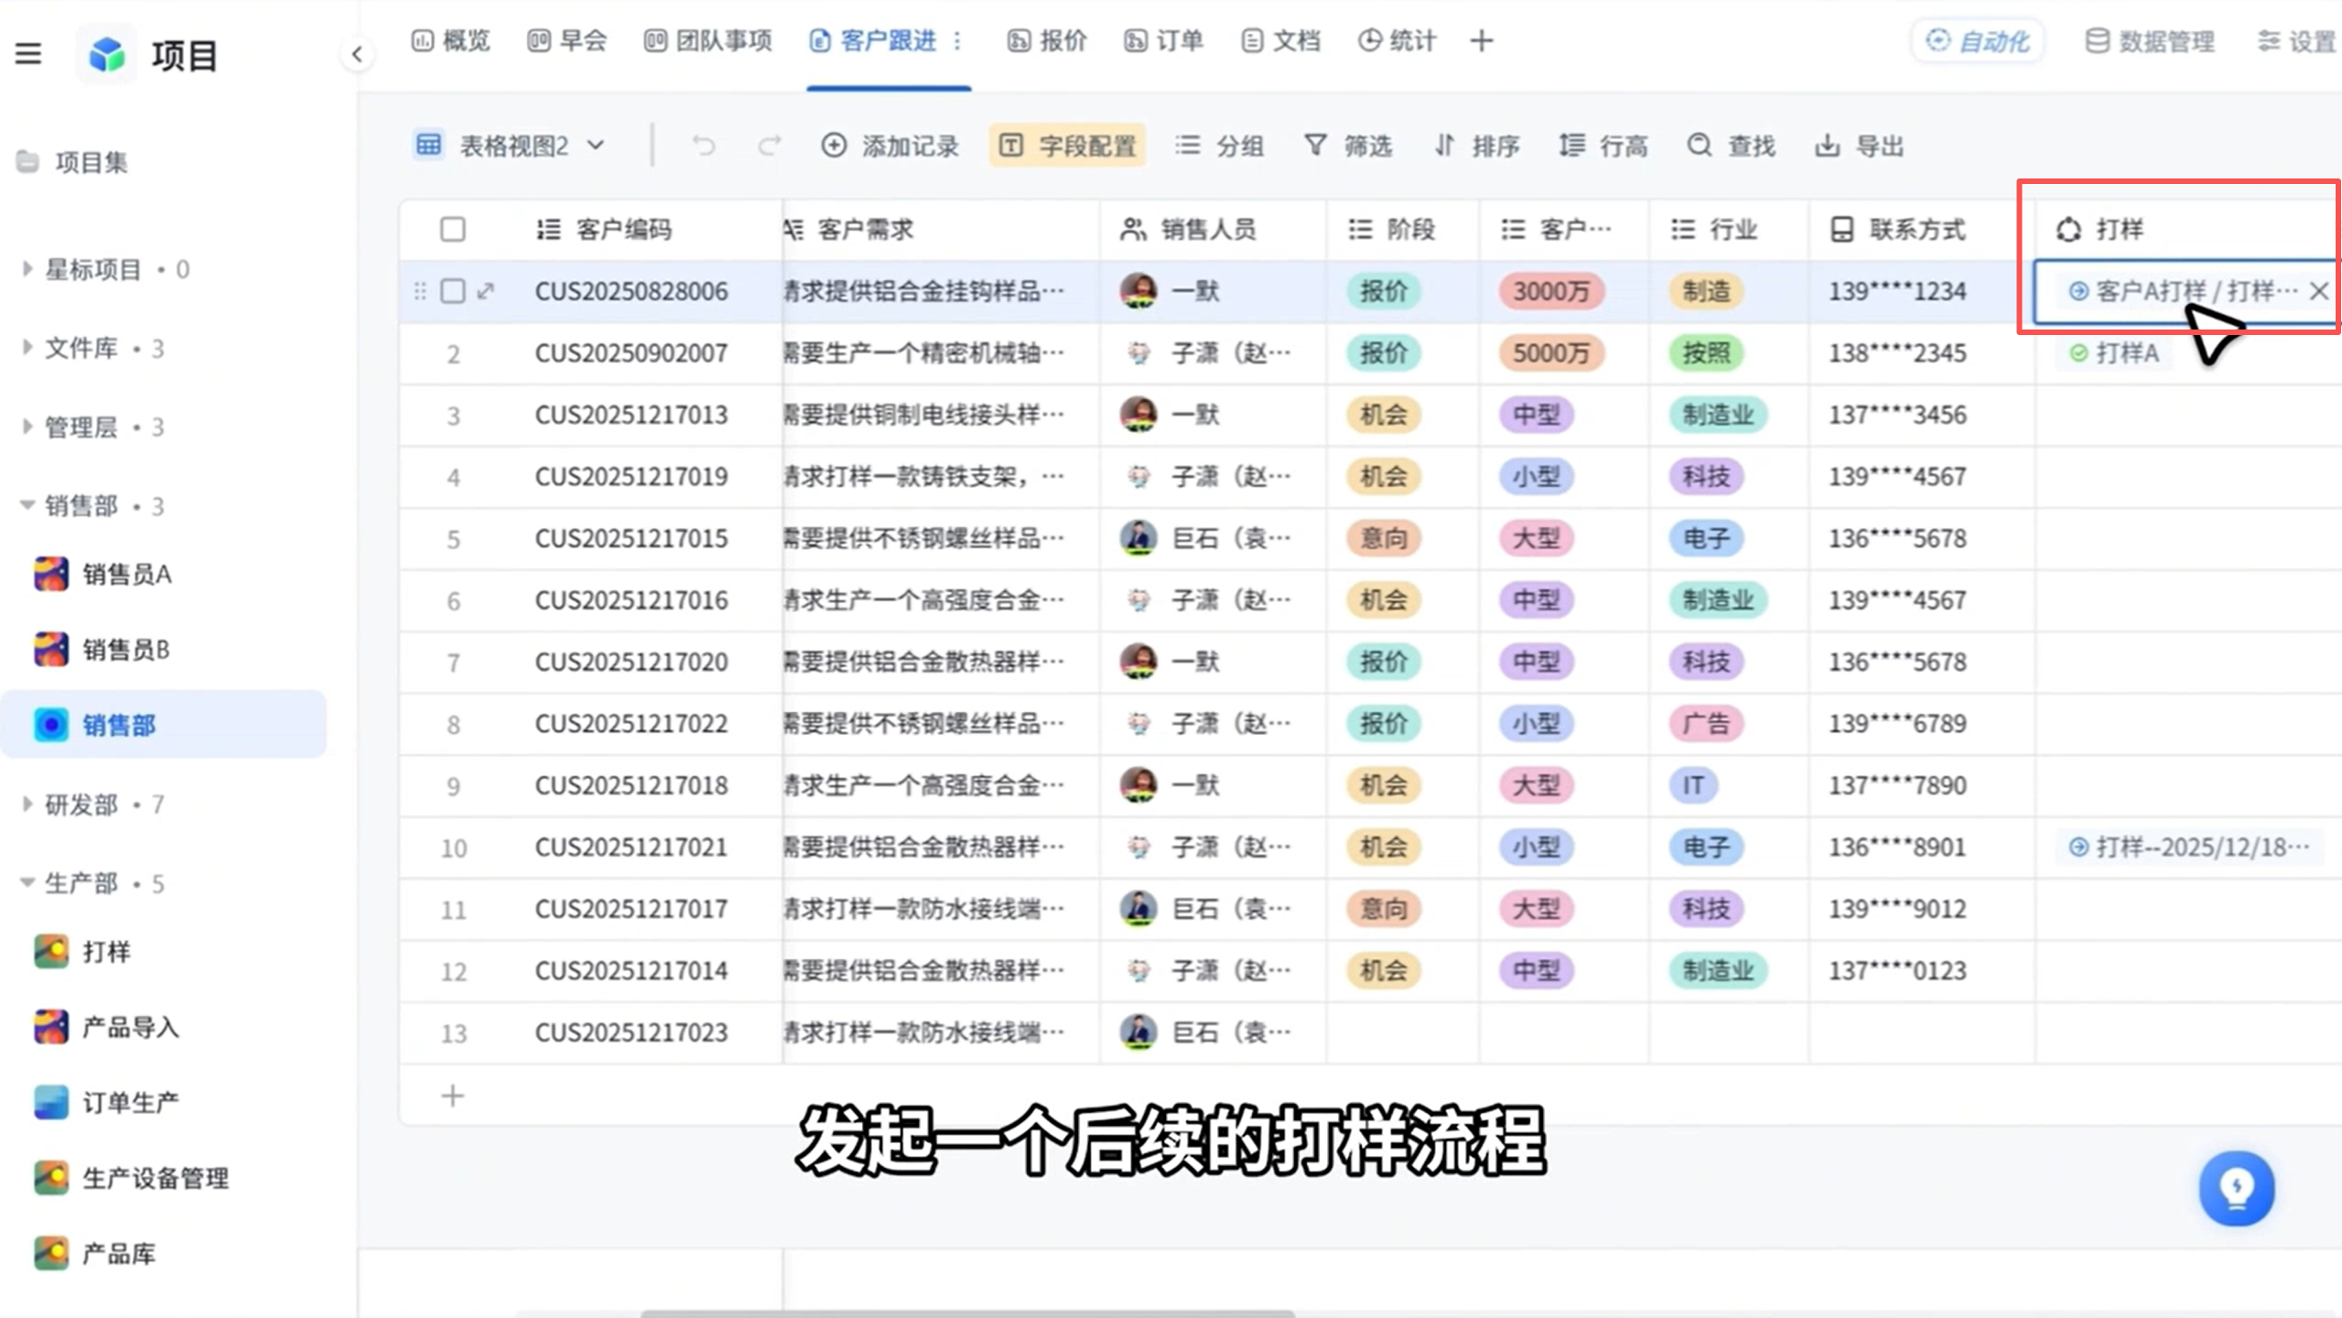Image resolution: width=2342 pixels, height=1318 pixels.
Task: Click the 项目 cube logo
Action: [107, 55]
